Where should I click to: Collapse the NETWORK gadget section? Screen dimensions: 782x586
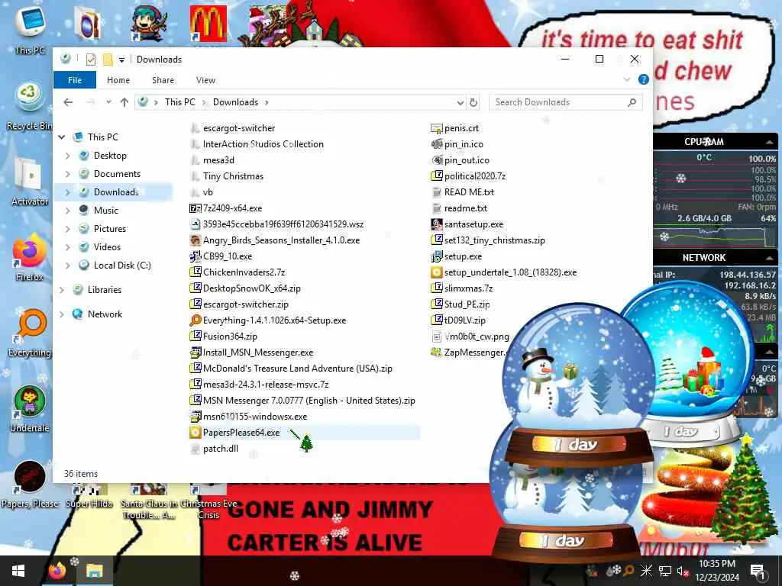[x=770, y=258]
